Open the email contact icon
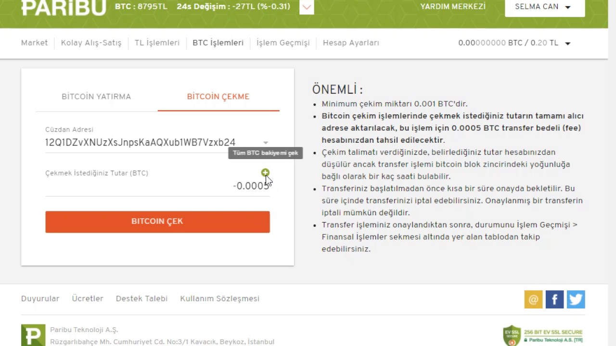This screenshot has width=616, height=346. pyautogui.click(x=533, y=299)
